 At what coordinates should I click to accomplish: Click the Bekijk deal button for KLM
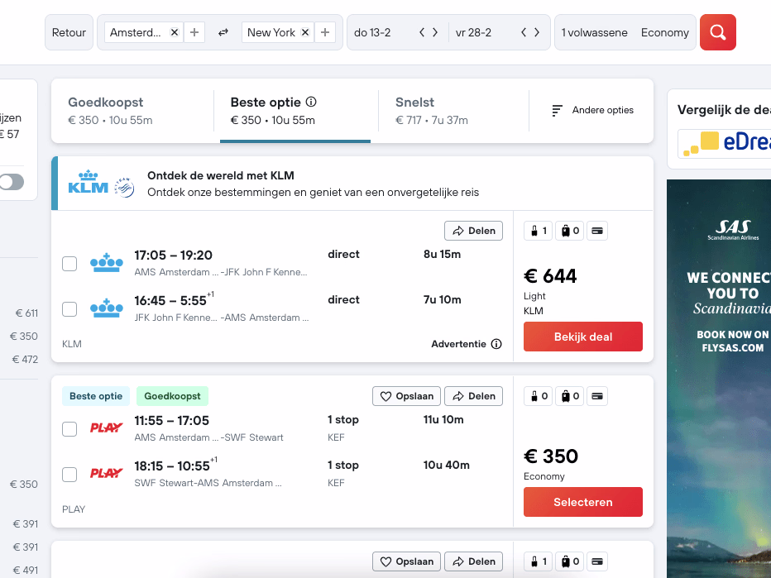click(x=582, y=337)
